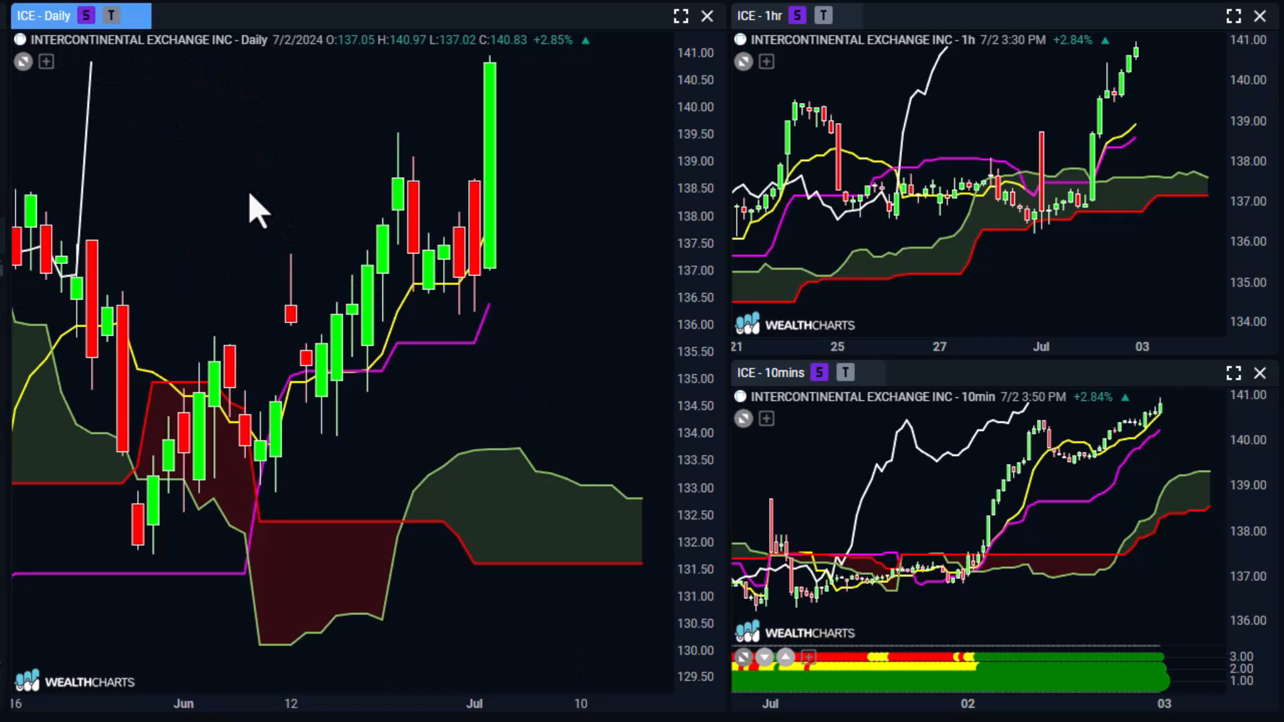This screenshot has height=722, width=1284.
Task: Click the 135.00 price label on Daily axis
Action: [695, 378]
